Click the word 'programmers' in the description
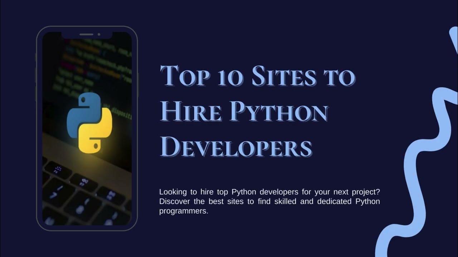 (x=182, y=211)
